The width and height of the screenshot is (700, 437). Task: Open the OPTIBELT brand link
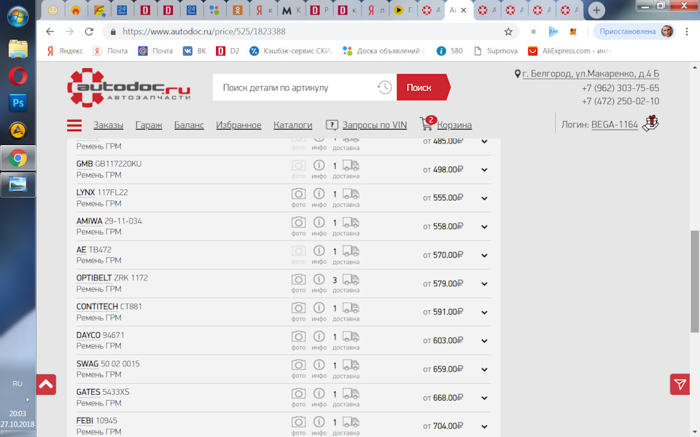click(x=94, y=277)
